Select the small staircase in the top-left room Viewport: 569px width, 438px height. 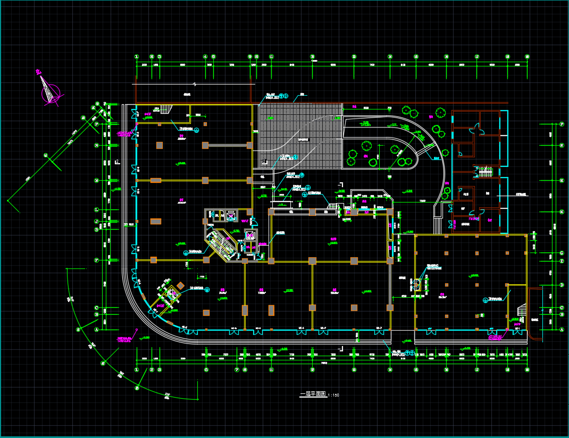tap(165, 109)
